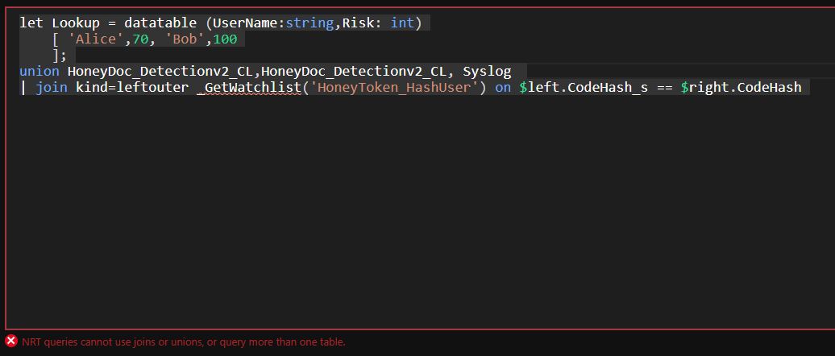Click the Lookup variable name
The image size is (835, 356).
click(x=76, y=23)
